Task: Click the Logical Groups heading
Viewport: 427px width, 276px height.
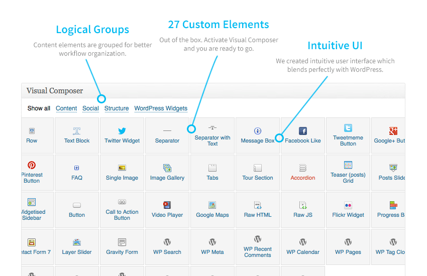Action: click(x=92, y=30)
